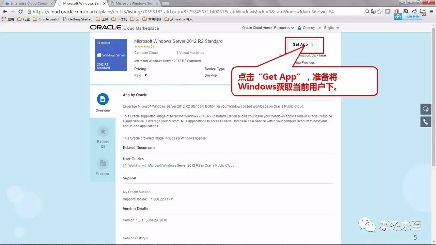The width and height of the screenshot is (436, 245).
Task: Click the browser Back arrow
Action: pos(5,12)
